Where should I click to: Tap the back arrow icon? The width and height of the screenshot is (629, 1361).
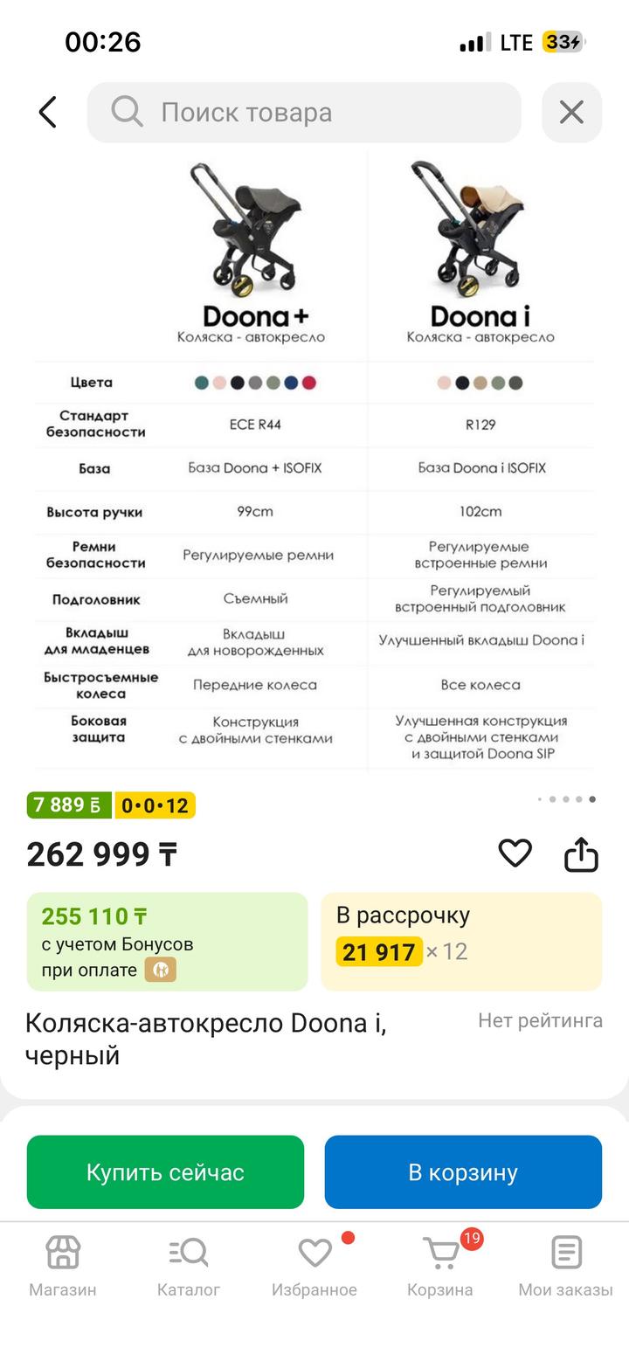click(48, 112)
